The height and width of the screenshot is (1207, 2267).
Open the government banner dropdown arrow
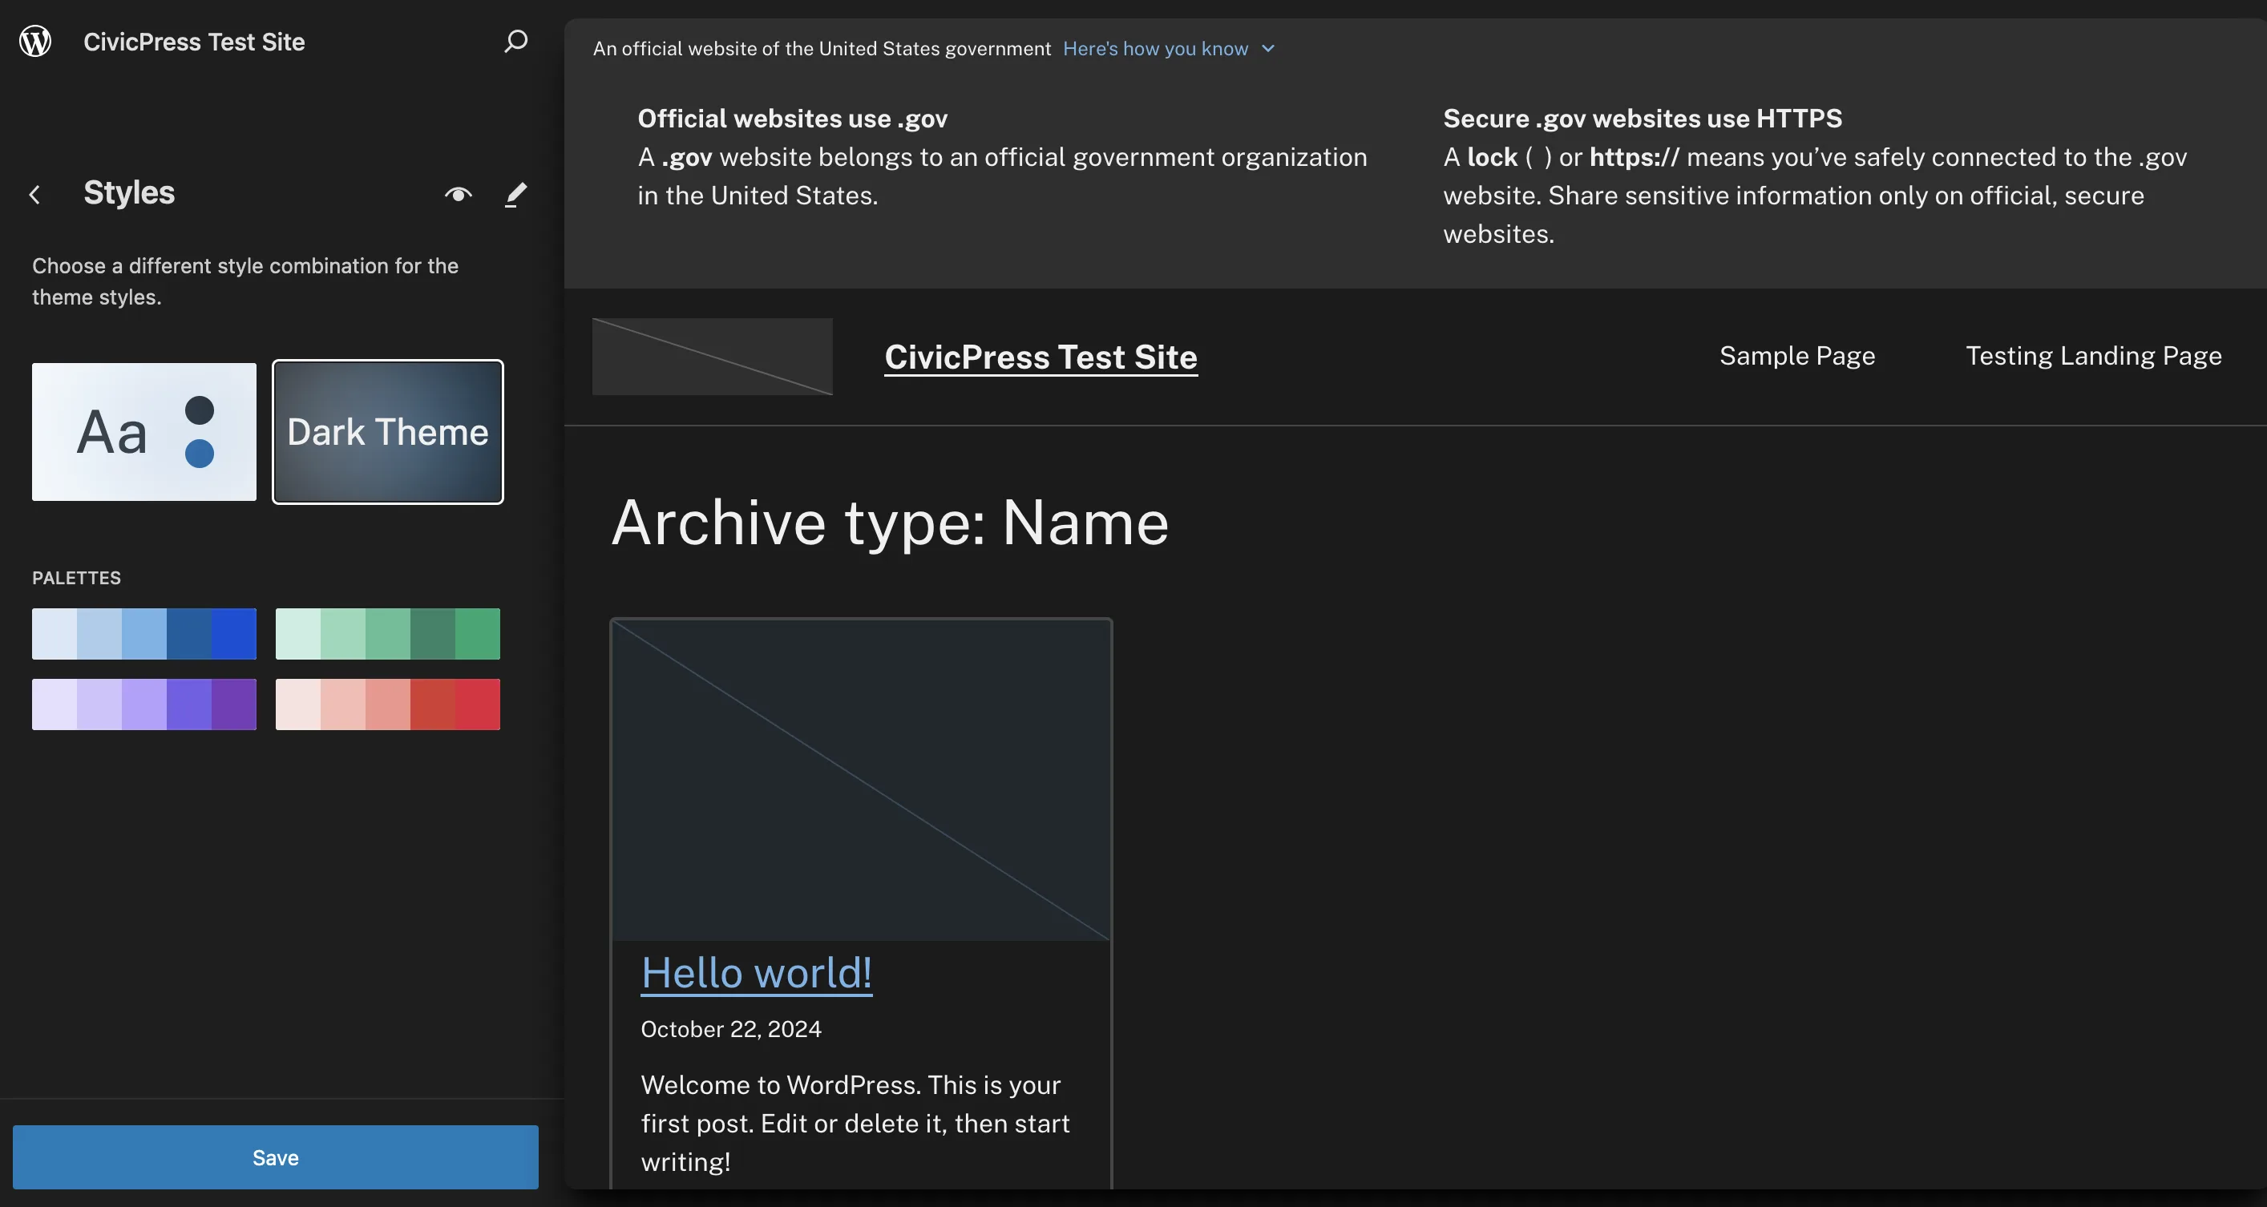coord(1267,49)
